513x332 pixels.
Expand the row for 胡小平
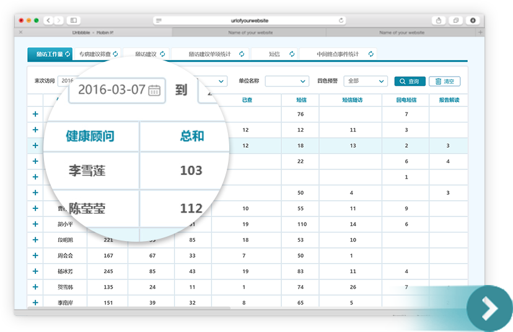coord(35,224)
